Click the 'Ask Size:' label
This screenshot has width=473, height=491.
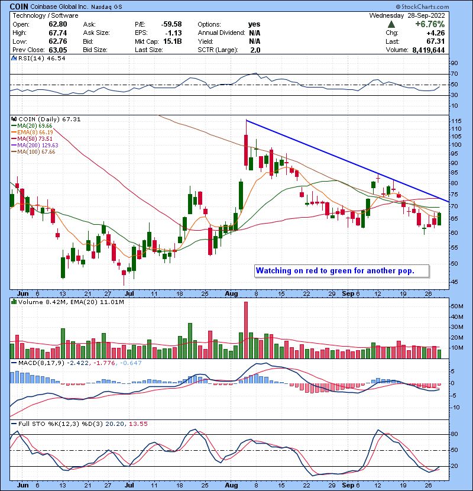pos(96,33)
